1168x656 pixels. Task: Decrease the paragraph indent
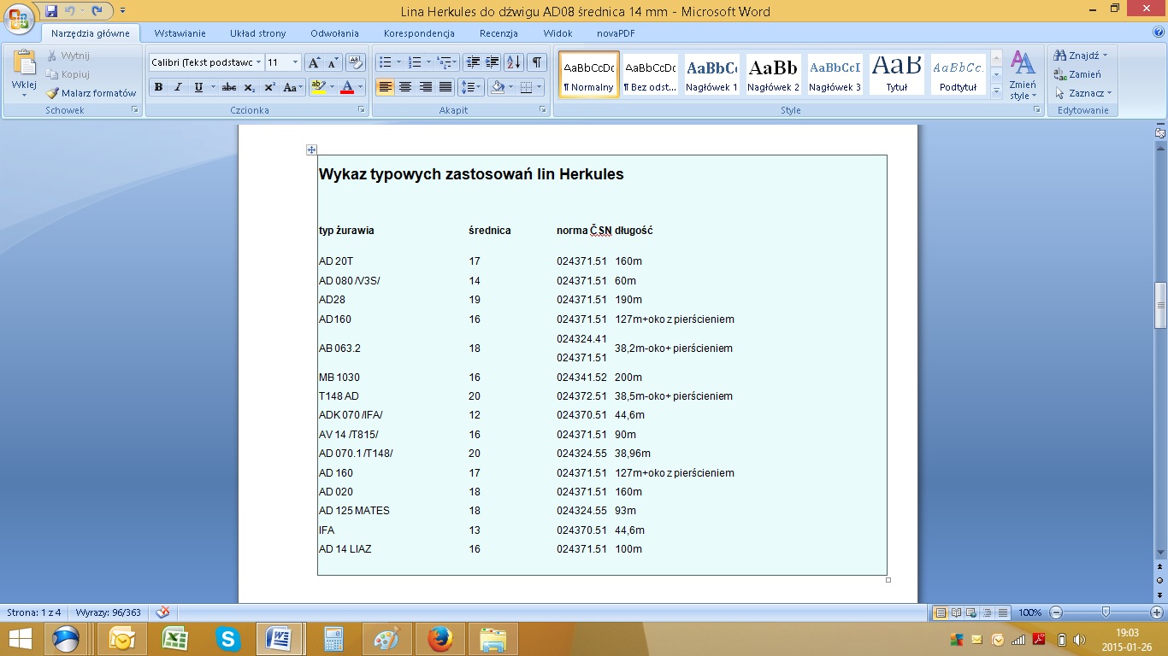(x=472, y=62)
